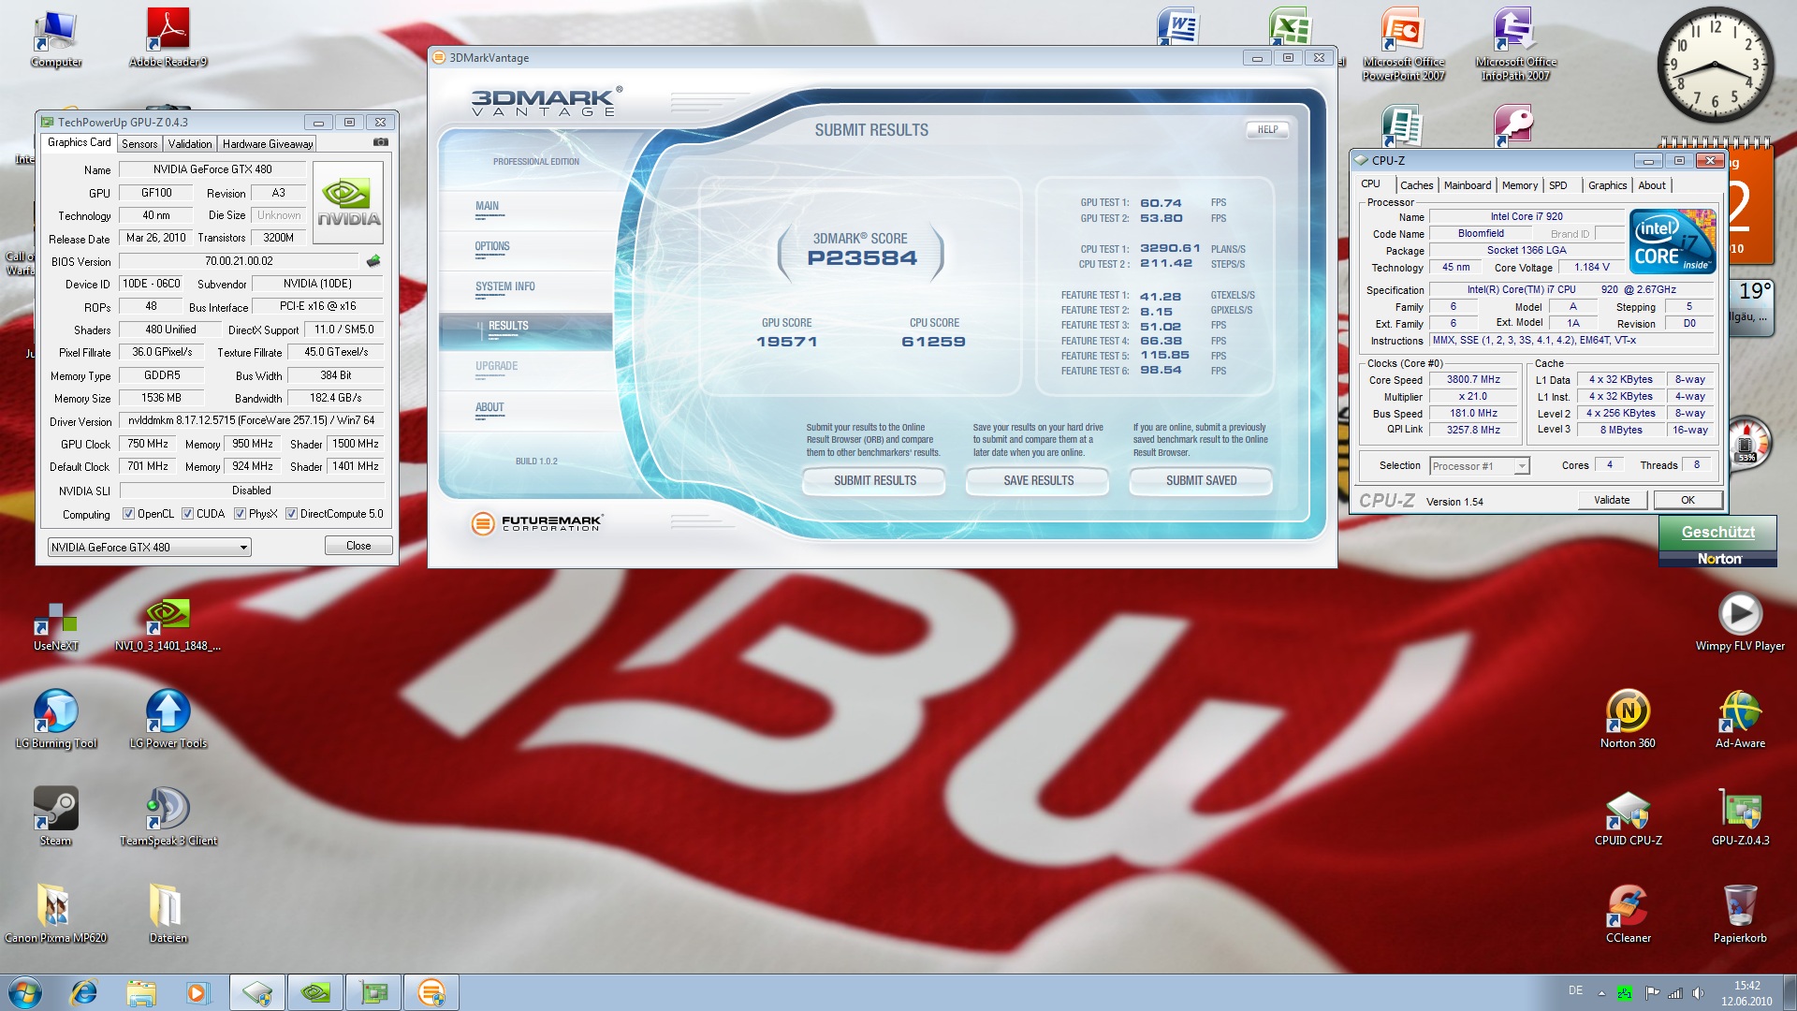Open the NVIDIA GeForce GTX 480 dropdown
This screenshot has height=1011, width=1797.
click(149, 547)
